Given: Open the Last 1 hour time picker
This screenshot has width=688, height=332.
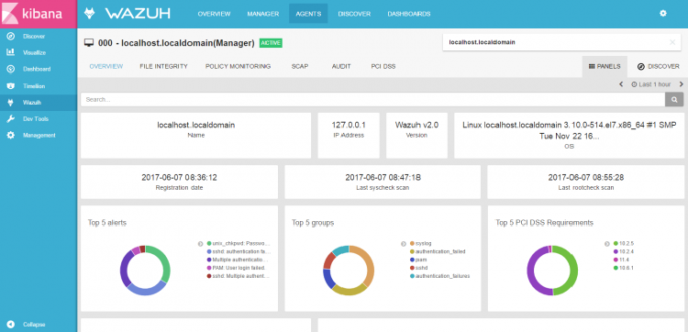Looking at the screenshot, I should pyautogui.click(x=651, y=84).
